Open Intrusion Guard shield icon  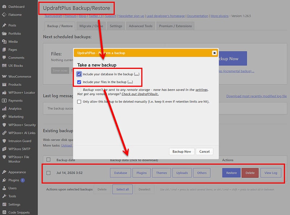coord(4,141)
